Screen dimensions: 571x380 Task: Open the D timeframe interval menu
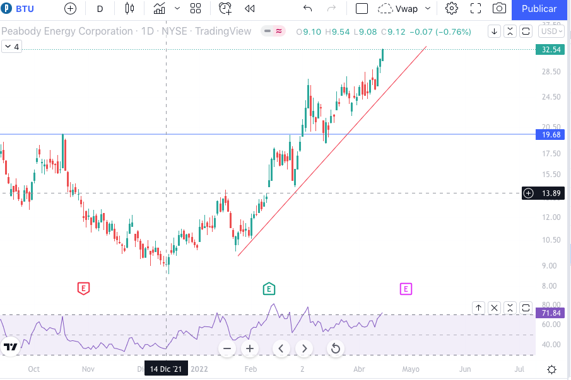(100, 9)
